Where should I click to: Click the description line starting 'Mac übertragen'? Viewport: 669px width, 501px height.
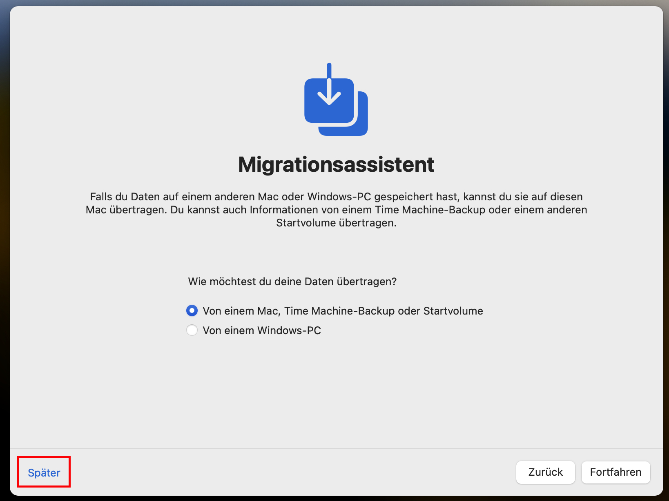coord(336,210)
